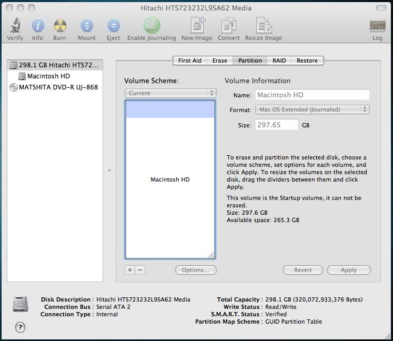The image size is (393, 341).
Task: Open the Log viewer icon
Action: (377, 25)
